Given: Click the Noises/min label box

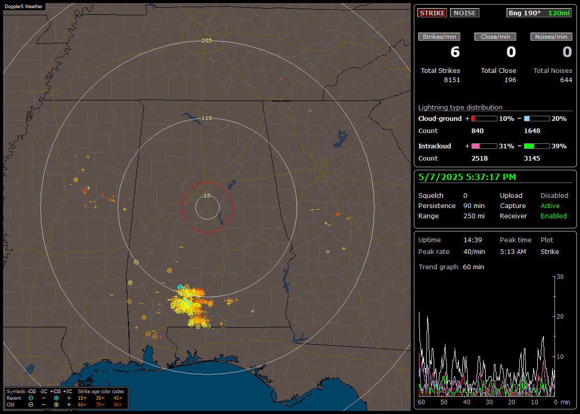Looking at the screenshot, I should point(551,37).
